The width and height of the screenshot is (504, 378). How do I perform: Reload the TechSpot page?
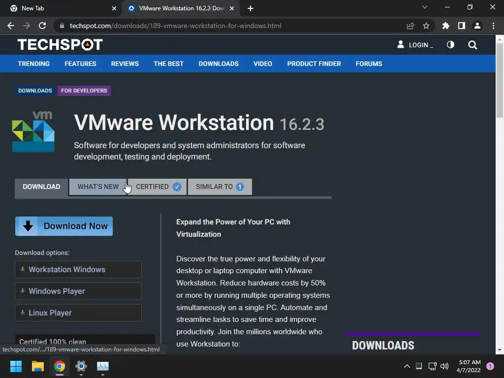click(x=42, y=26)
